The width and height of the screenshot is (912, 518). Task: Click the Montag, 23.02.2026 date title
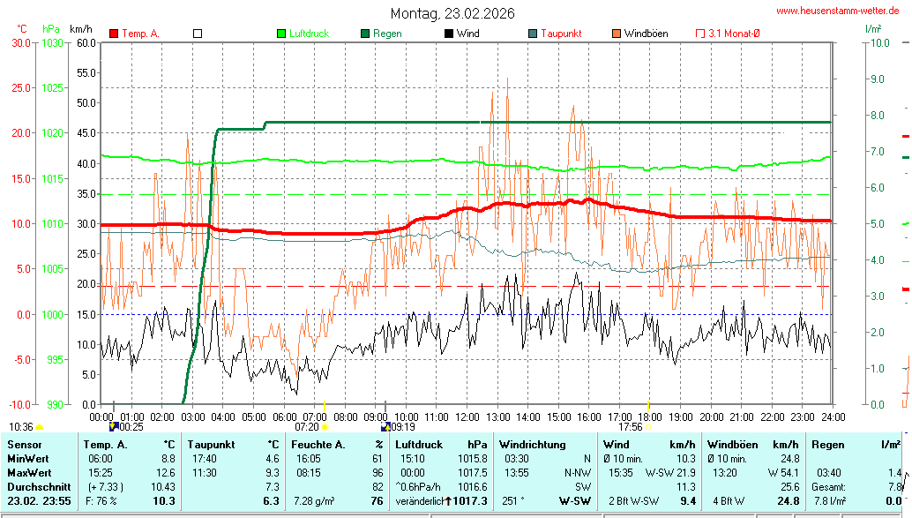[x=453, y=13]
